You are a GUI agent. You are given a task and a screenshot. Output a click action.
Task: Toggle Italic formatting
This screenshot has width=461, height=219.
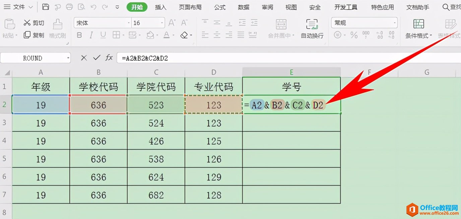tap(91, 35)
